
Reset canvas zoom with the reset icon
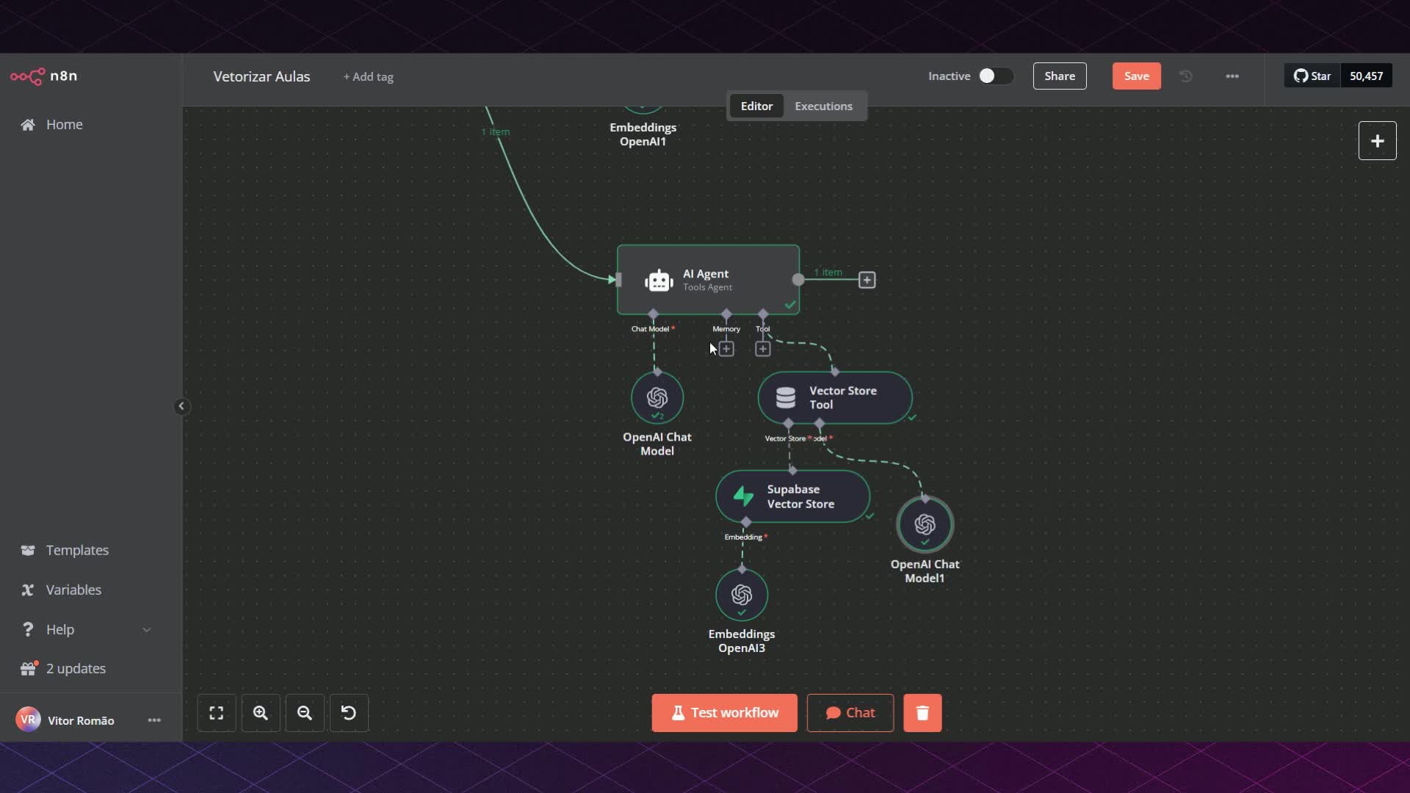[x=349, y=713]
